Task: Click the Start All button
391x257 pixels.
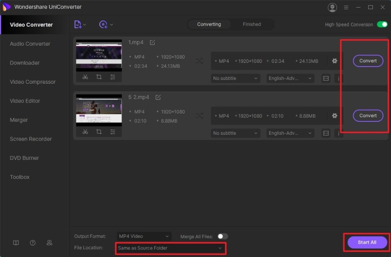Action: coord(367,242)
